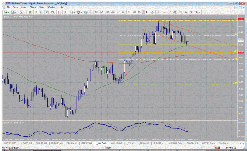Open the Periods clock dropdown arrow
The height and width of the screenshot is (151, 247).
81,12
